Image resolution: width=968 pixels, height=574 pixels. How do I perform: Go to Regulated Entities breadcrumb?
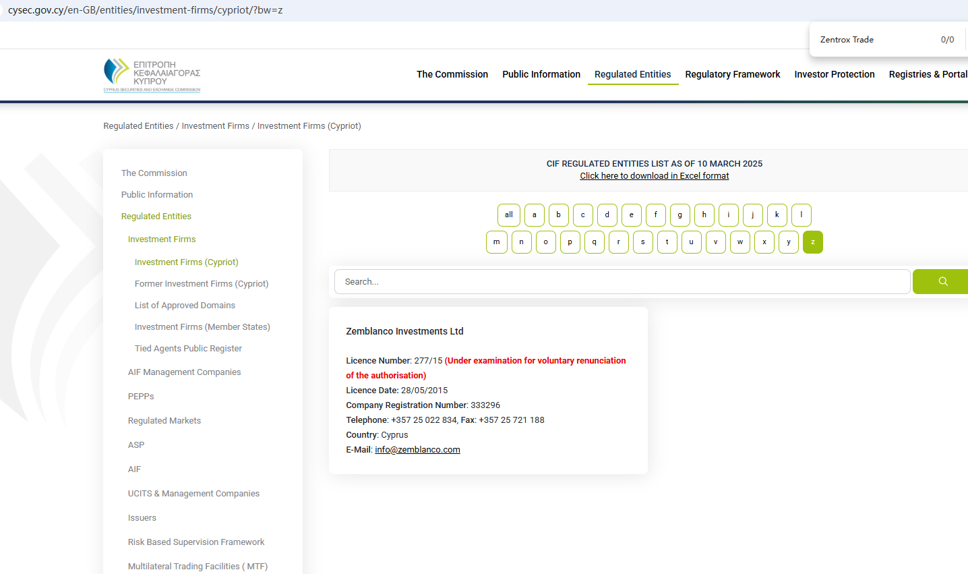point(138,126)
